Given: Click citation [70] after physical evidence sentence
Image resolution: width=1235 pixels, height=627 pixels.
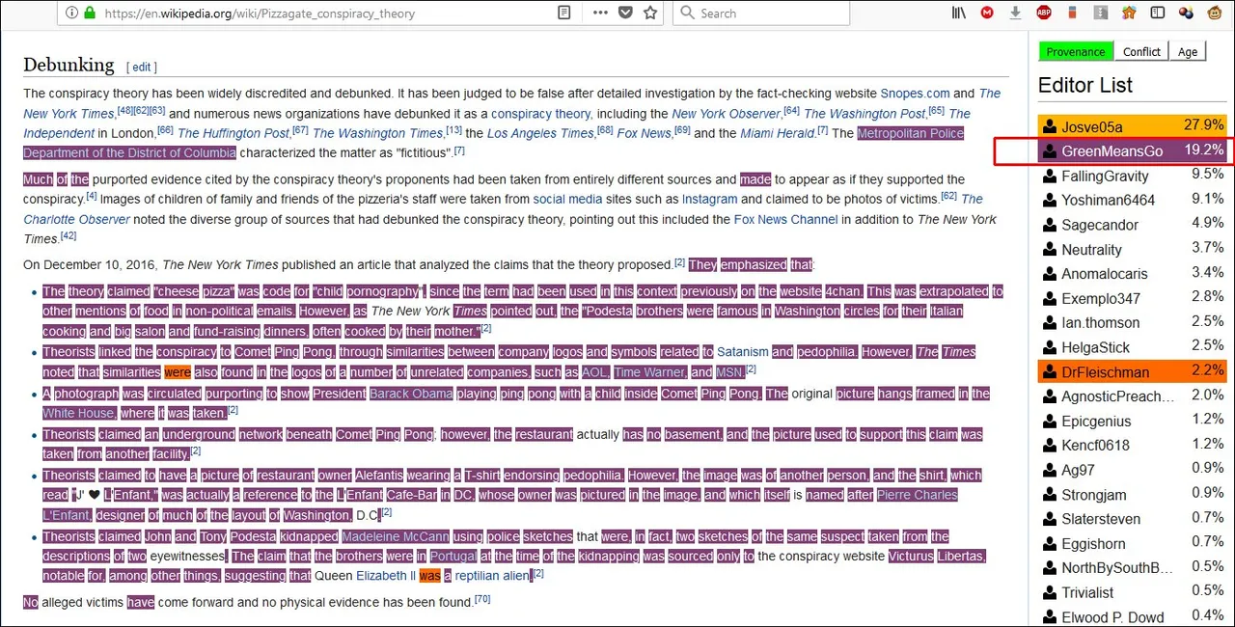Looking at the screenshot, I should coord(482,599).
